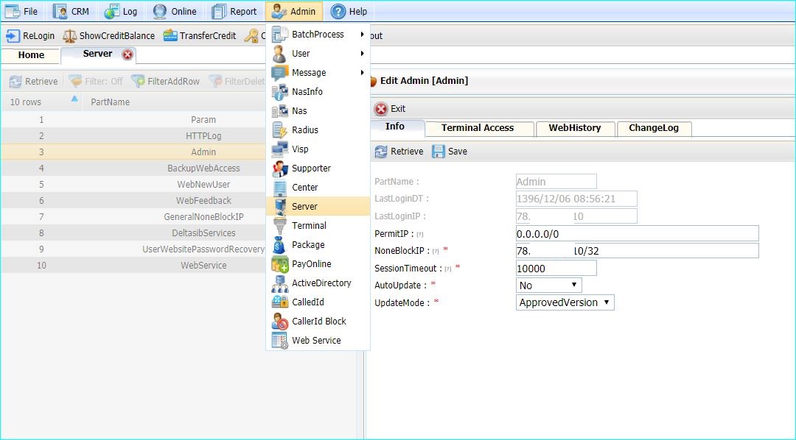The height and width of the screenshot is (440, 796).
Task: Select the WebFeedback row in list
Action: click(203, 201)
